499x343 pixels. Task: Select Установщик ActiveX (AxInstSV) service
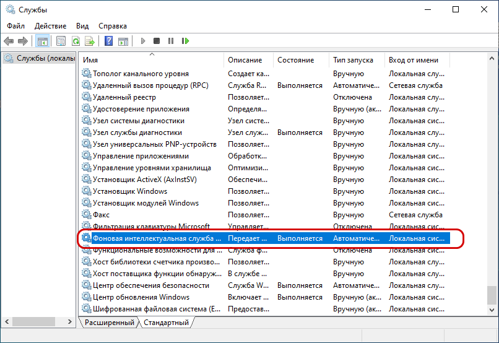tap(265, 180)
